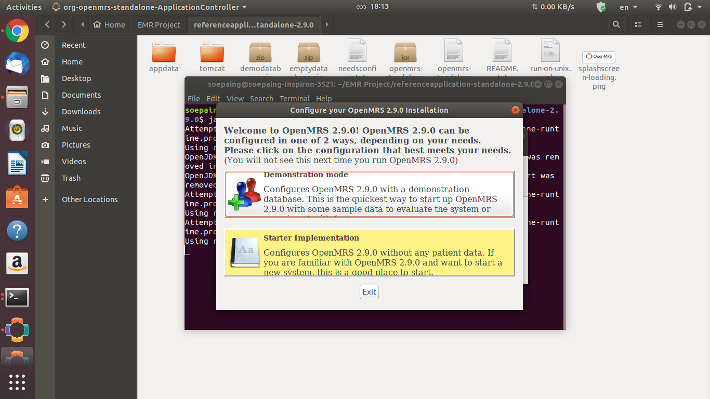Open the tomcat folder
This screenshot has width=710, height=399.
point(212,57)
